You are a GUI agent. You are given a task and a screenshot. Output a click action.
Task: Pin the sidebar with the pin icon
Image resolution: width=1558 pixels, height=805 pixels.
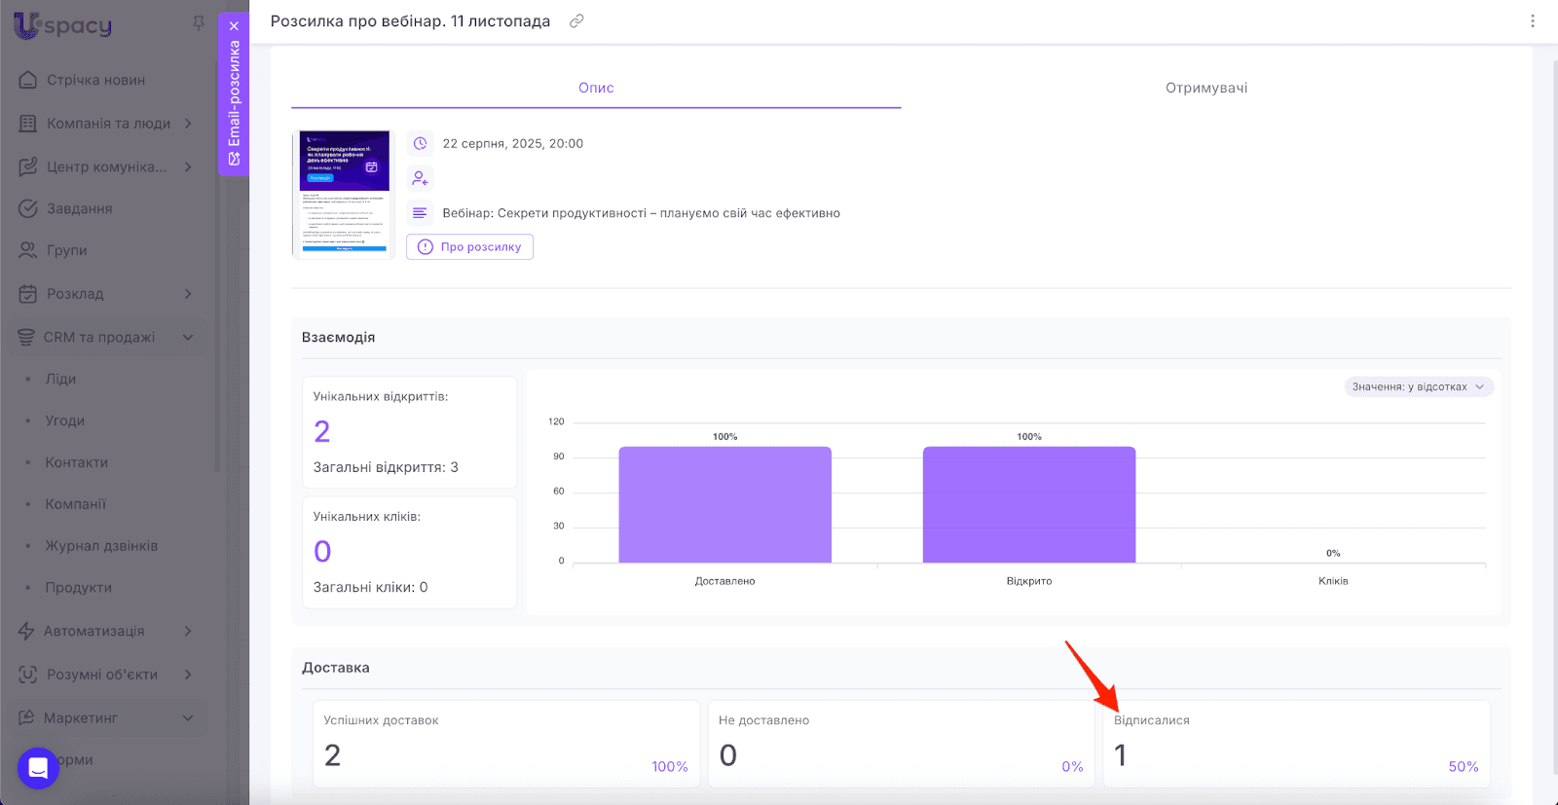coord(199,22)
